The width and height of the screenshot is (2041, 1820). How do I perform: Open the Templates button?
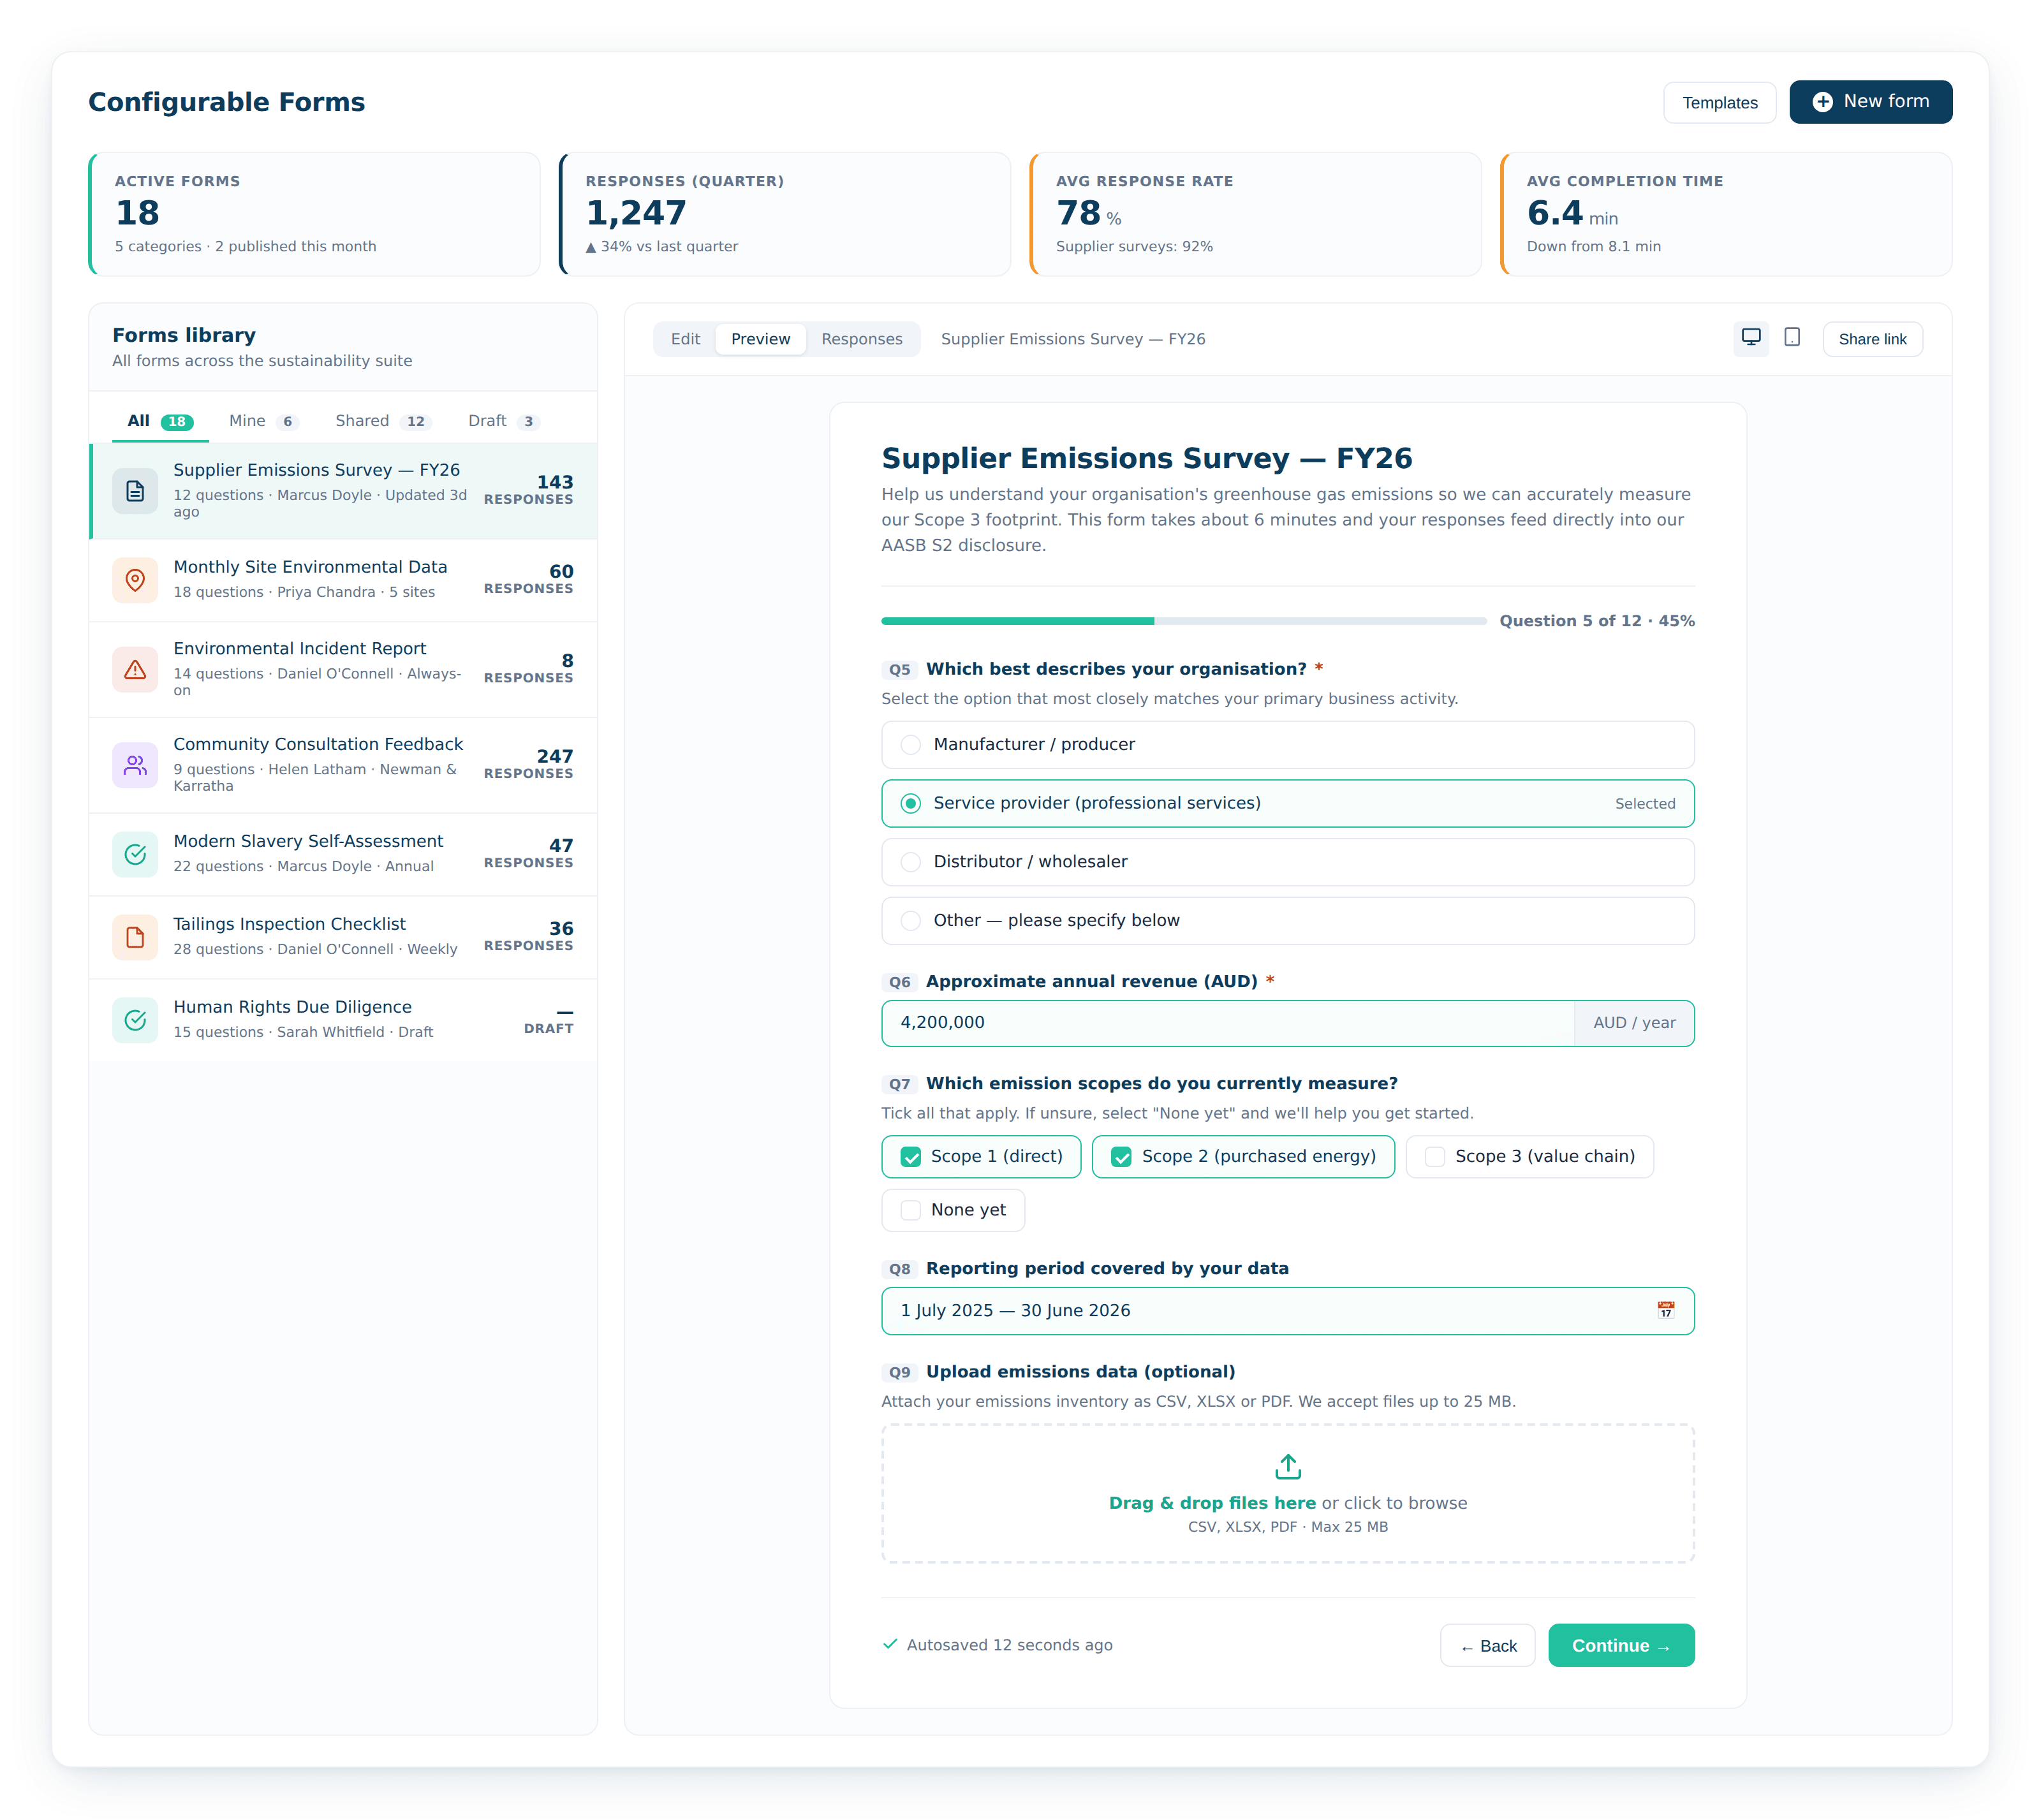[1719, 102]
